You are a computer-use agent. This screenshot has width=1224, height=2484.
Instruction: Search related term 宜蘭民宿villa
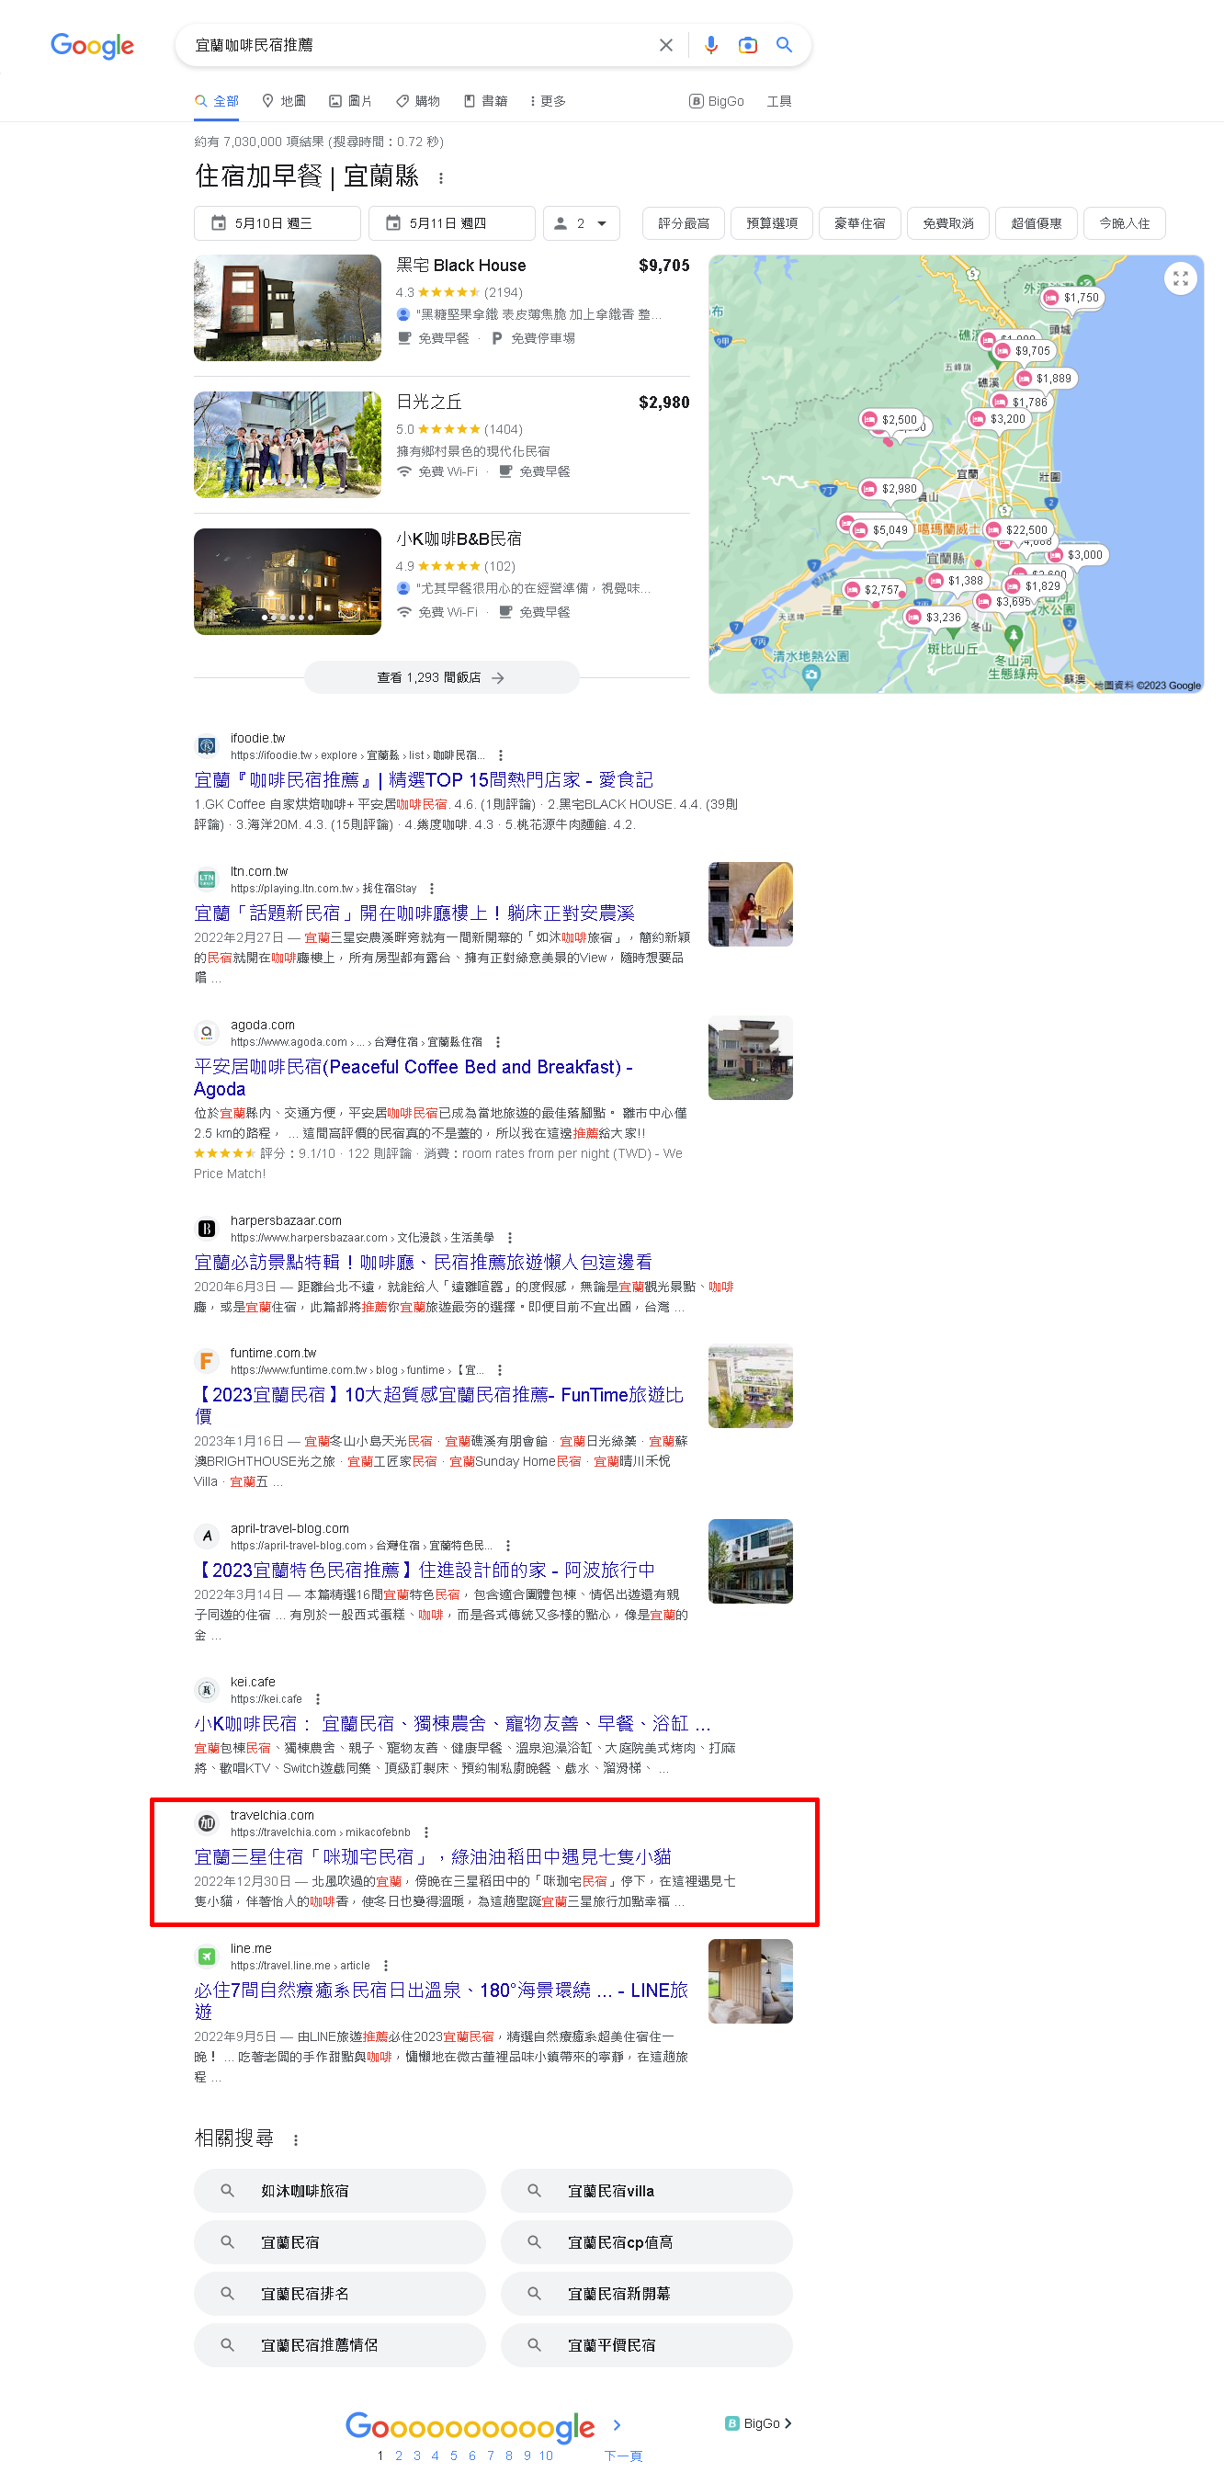[x=646, y=2191]
